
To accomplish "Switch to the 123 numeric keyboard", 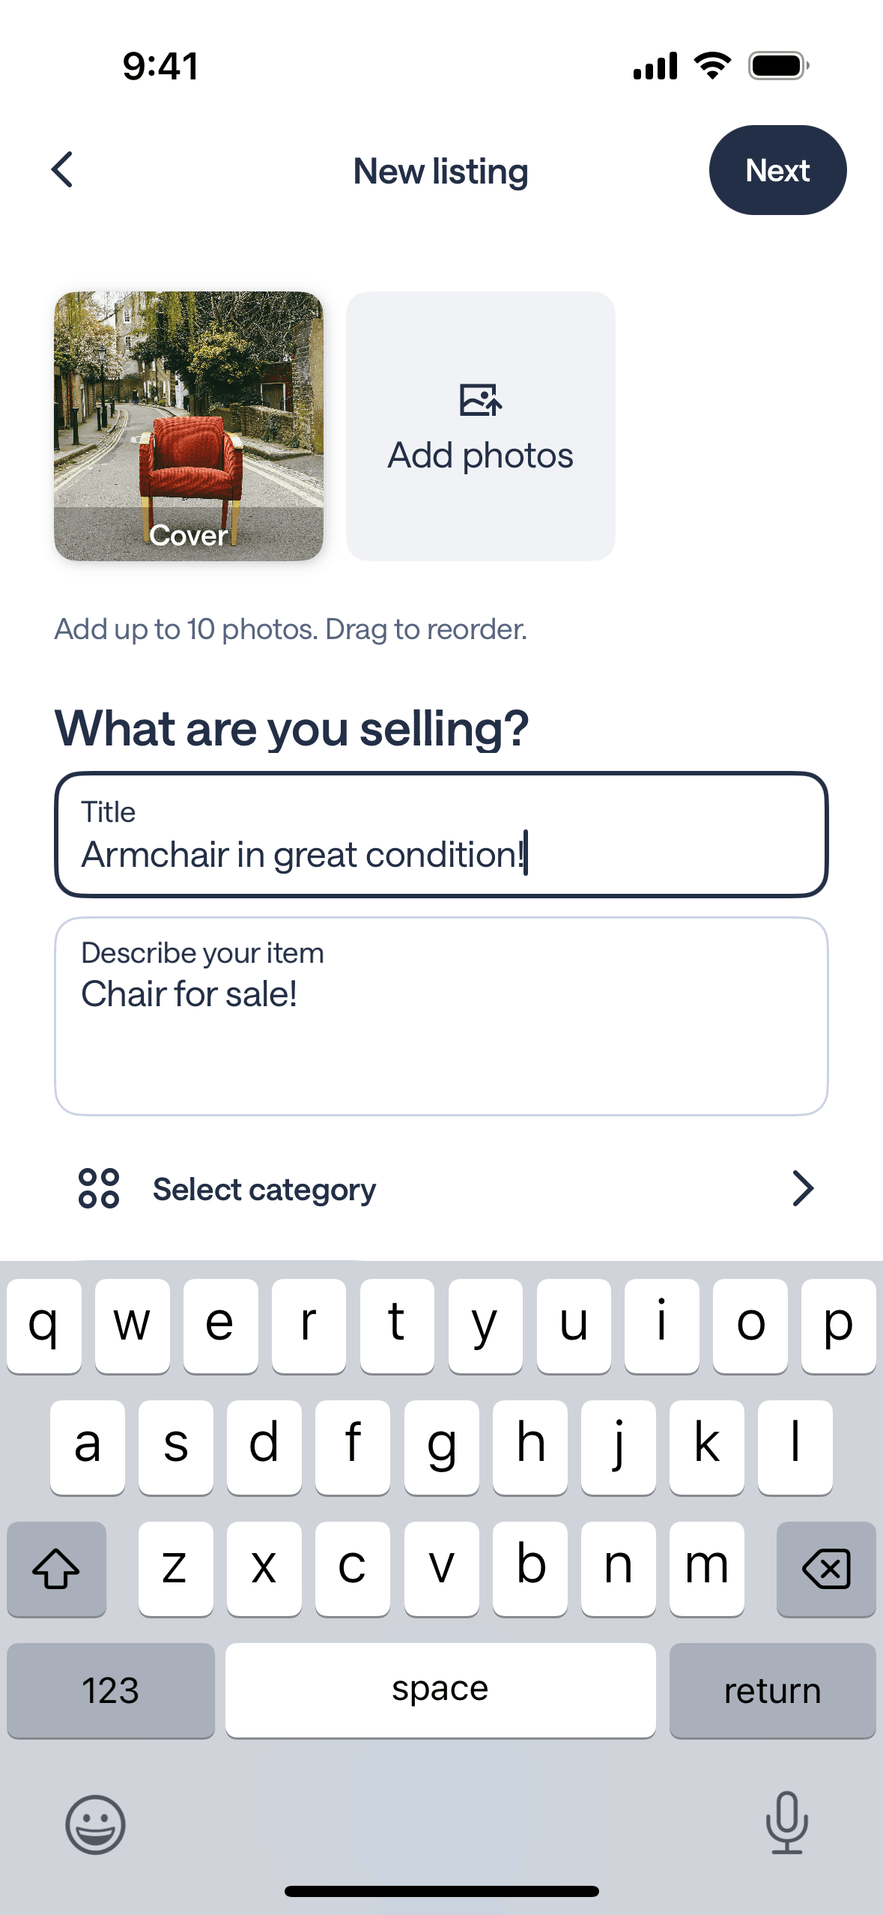I will (111, 1690).
